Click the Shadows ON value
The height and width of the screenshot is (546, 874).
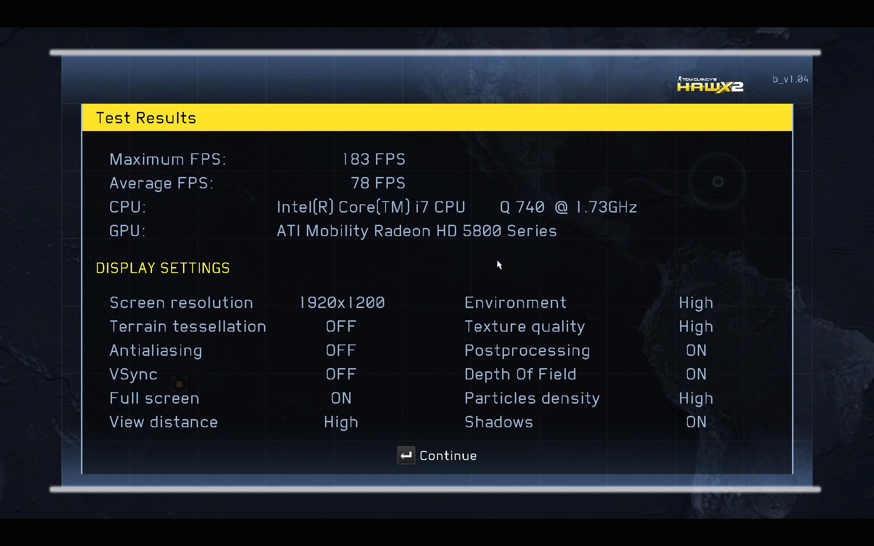click(696, 422)
